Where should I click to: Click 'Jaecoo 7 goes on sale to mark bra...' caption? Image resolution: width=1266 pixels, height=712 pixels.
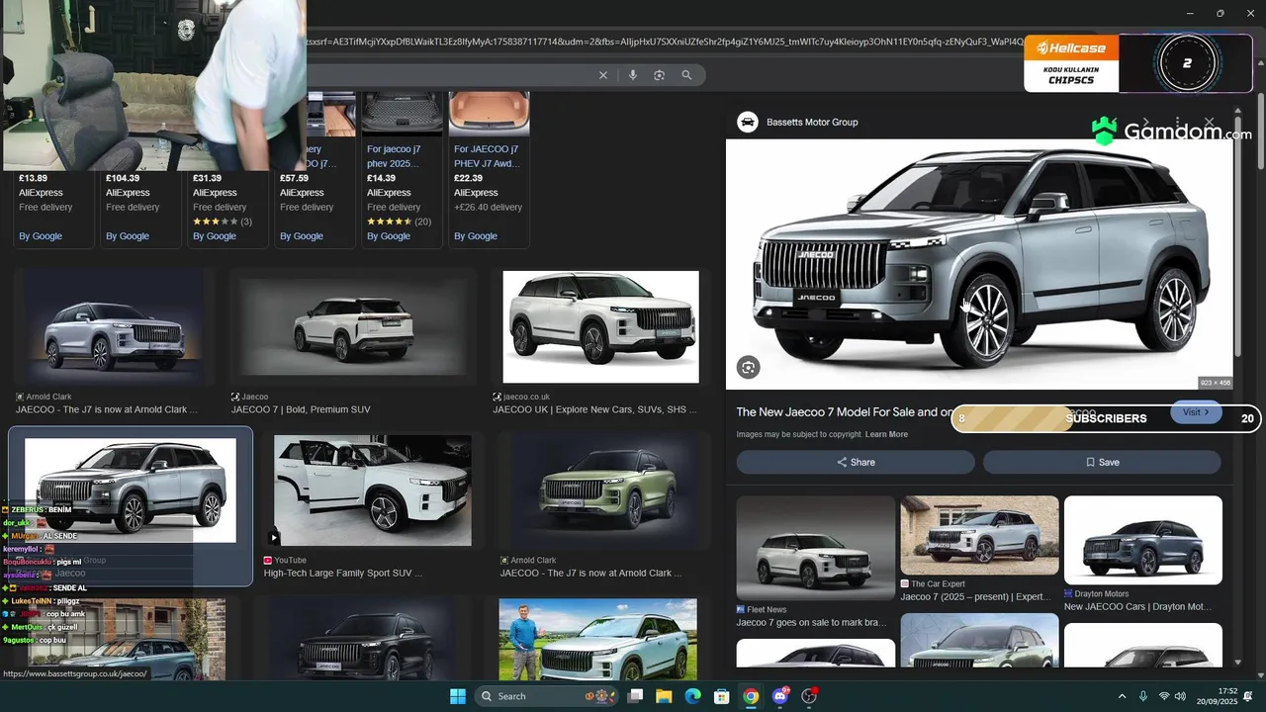point(811,623)
